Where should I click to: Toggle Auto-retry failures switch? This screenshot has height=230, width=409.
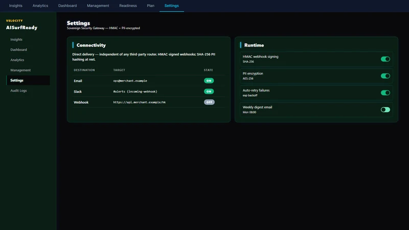[385, 93]
